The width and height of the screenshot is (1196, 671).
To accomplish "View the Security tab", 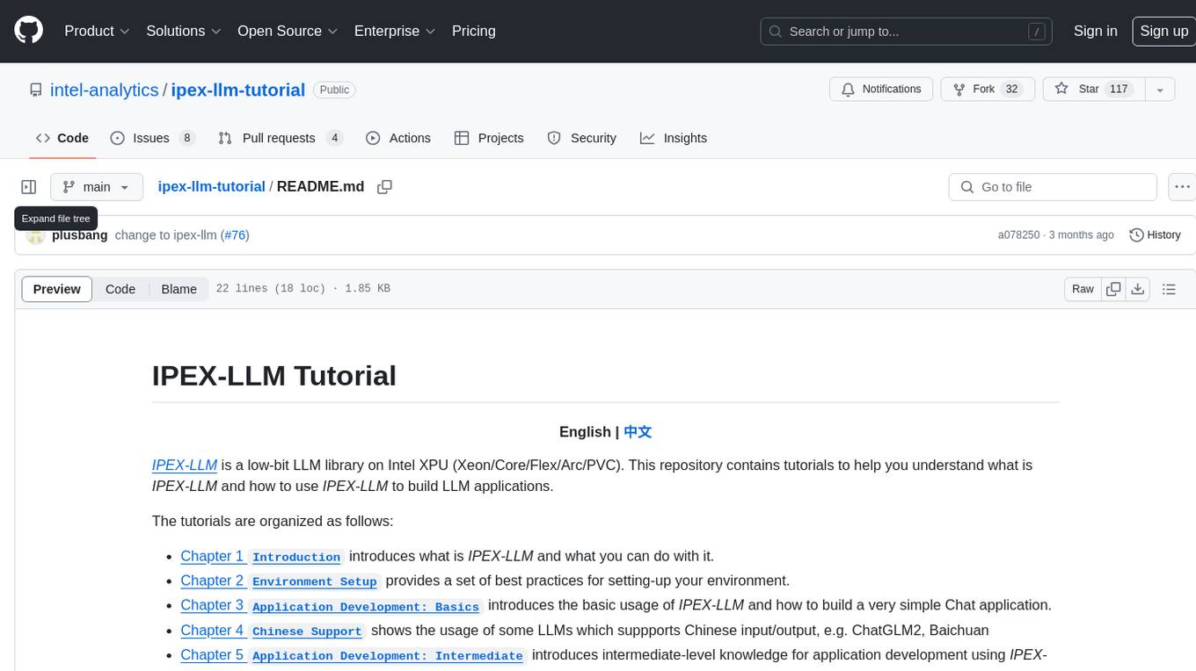I will [x=581, y=138].
